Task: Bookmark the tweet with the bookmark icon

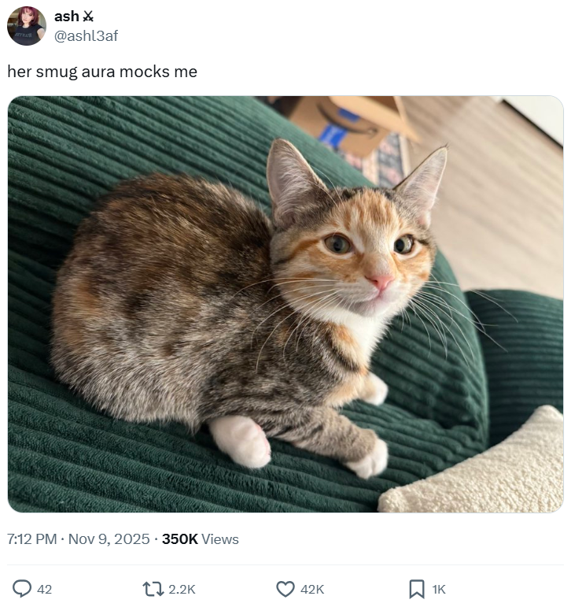Action: click(417, 588)
